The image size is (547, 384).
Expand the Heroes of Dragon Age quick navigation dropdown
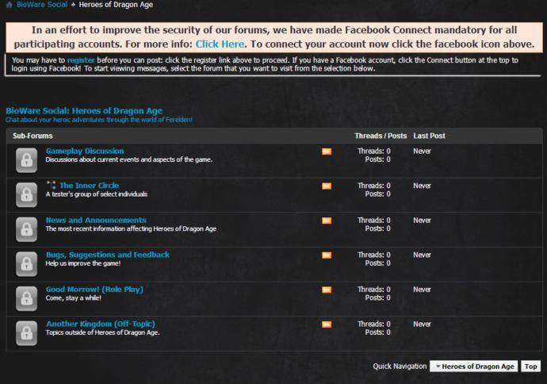(x=474, y=367)
